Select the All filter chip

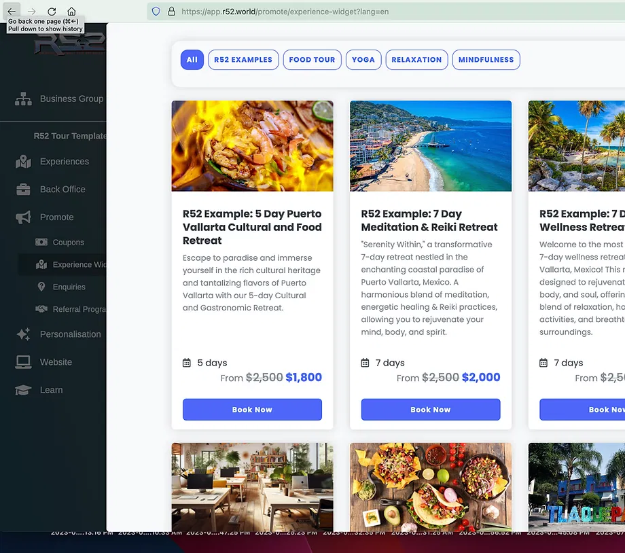click(192, 60)
